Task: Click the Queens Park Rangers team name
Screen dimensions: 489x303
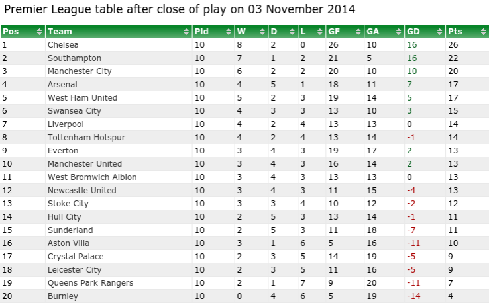Action: click(90, 283)
